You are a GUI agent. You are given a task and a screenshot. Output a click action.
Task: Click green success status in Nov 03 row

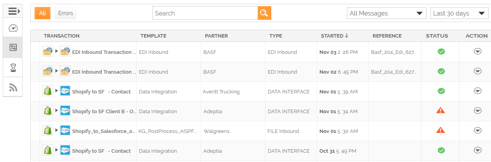point(441,51)
